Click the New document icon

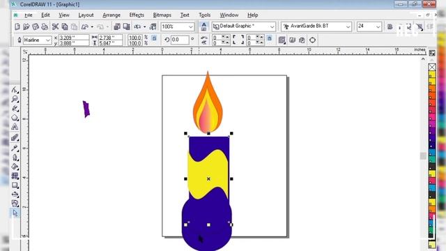click(17, 26)
